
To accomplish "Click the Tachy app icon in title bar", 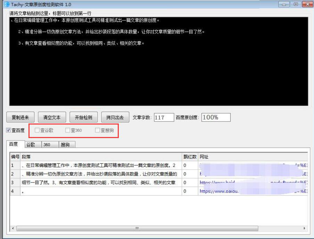I will [x=7, y=4].
